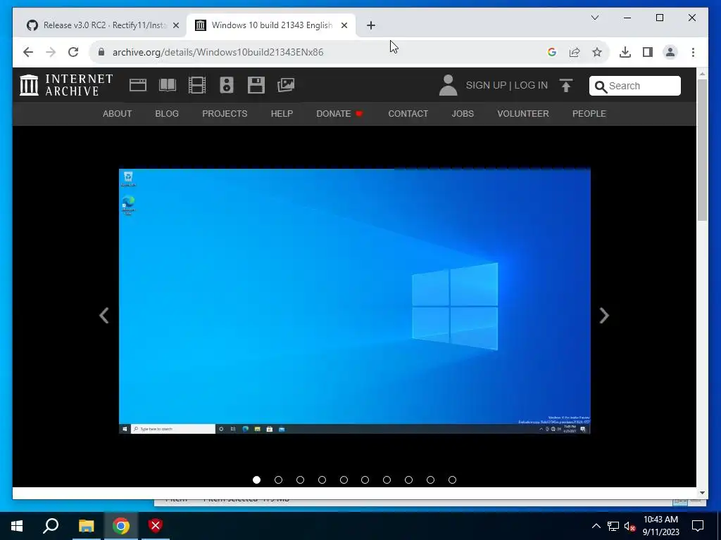The image size is (721, 540).
Task: Click the DONATE link
Action: [x=339, y=113]
